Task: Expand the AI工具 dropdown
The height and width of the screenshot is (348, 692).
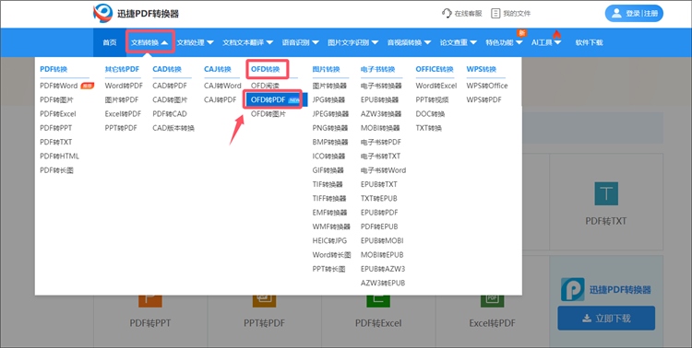Action: [x=546, y=42]
